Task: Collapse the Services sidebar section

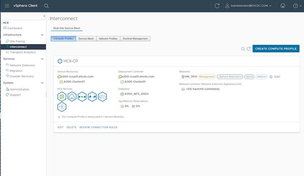Action: point(42,58)
